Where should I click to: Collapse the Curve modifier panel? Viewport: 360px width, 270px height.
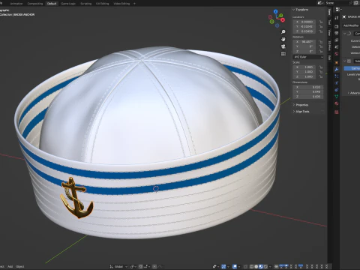(x=345, y=34)
